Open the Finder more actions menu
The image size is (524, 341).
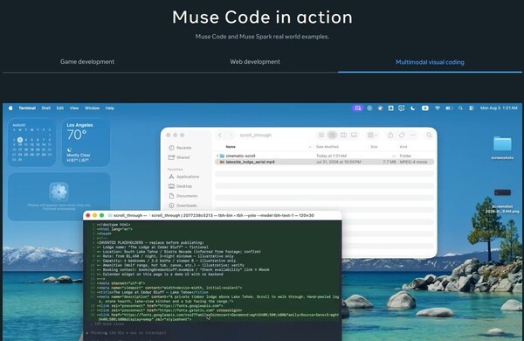tap(413, 135)
